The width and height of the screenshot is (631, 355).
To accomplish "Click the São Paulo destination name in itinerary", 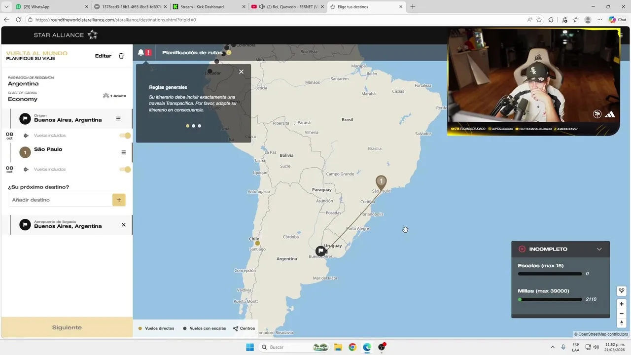I will pyautogui.click(x=48, y=149).
